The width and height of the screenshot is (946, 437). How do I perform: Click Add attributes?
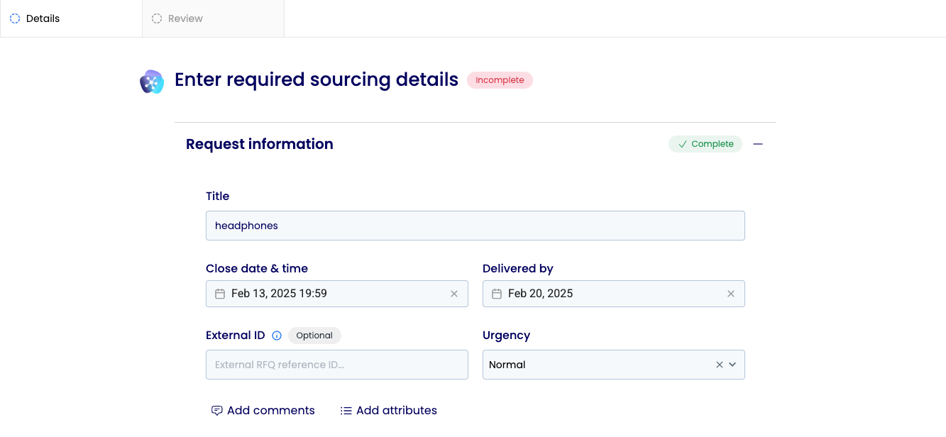389,411
